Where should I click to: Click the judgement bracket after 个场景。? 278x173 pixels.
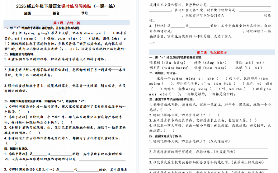click(24, 112)
